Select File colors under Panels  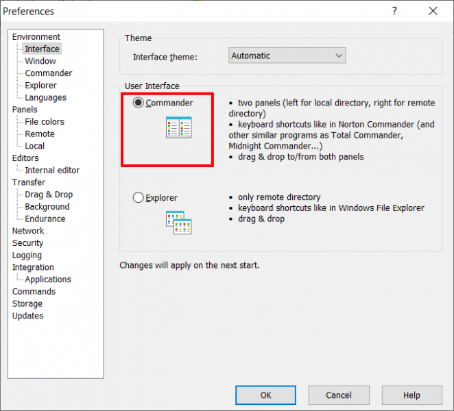tap(45, 122)
